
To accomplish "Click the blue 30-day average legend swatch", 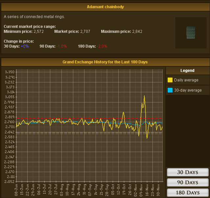I will point(170,90).
